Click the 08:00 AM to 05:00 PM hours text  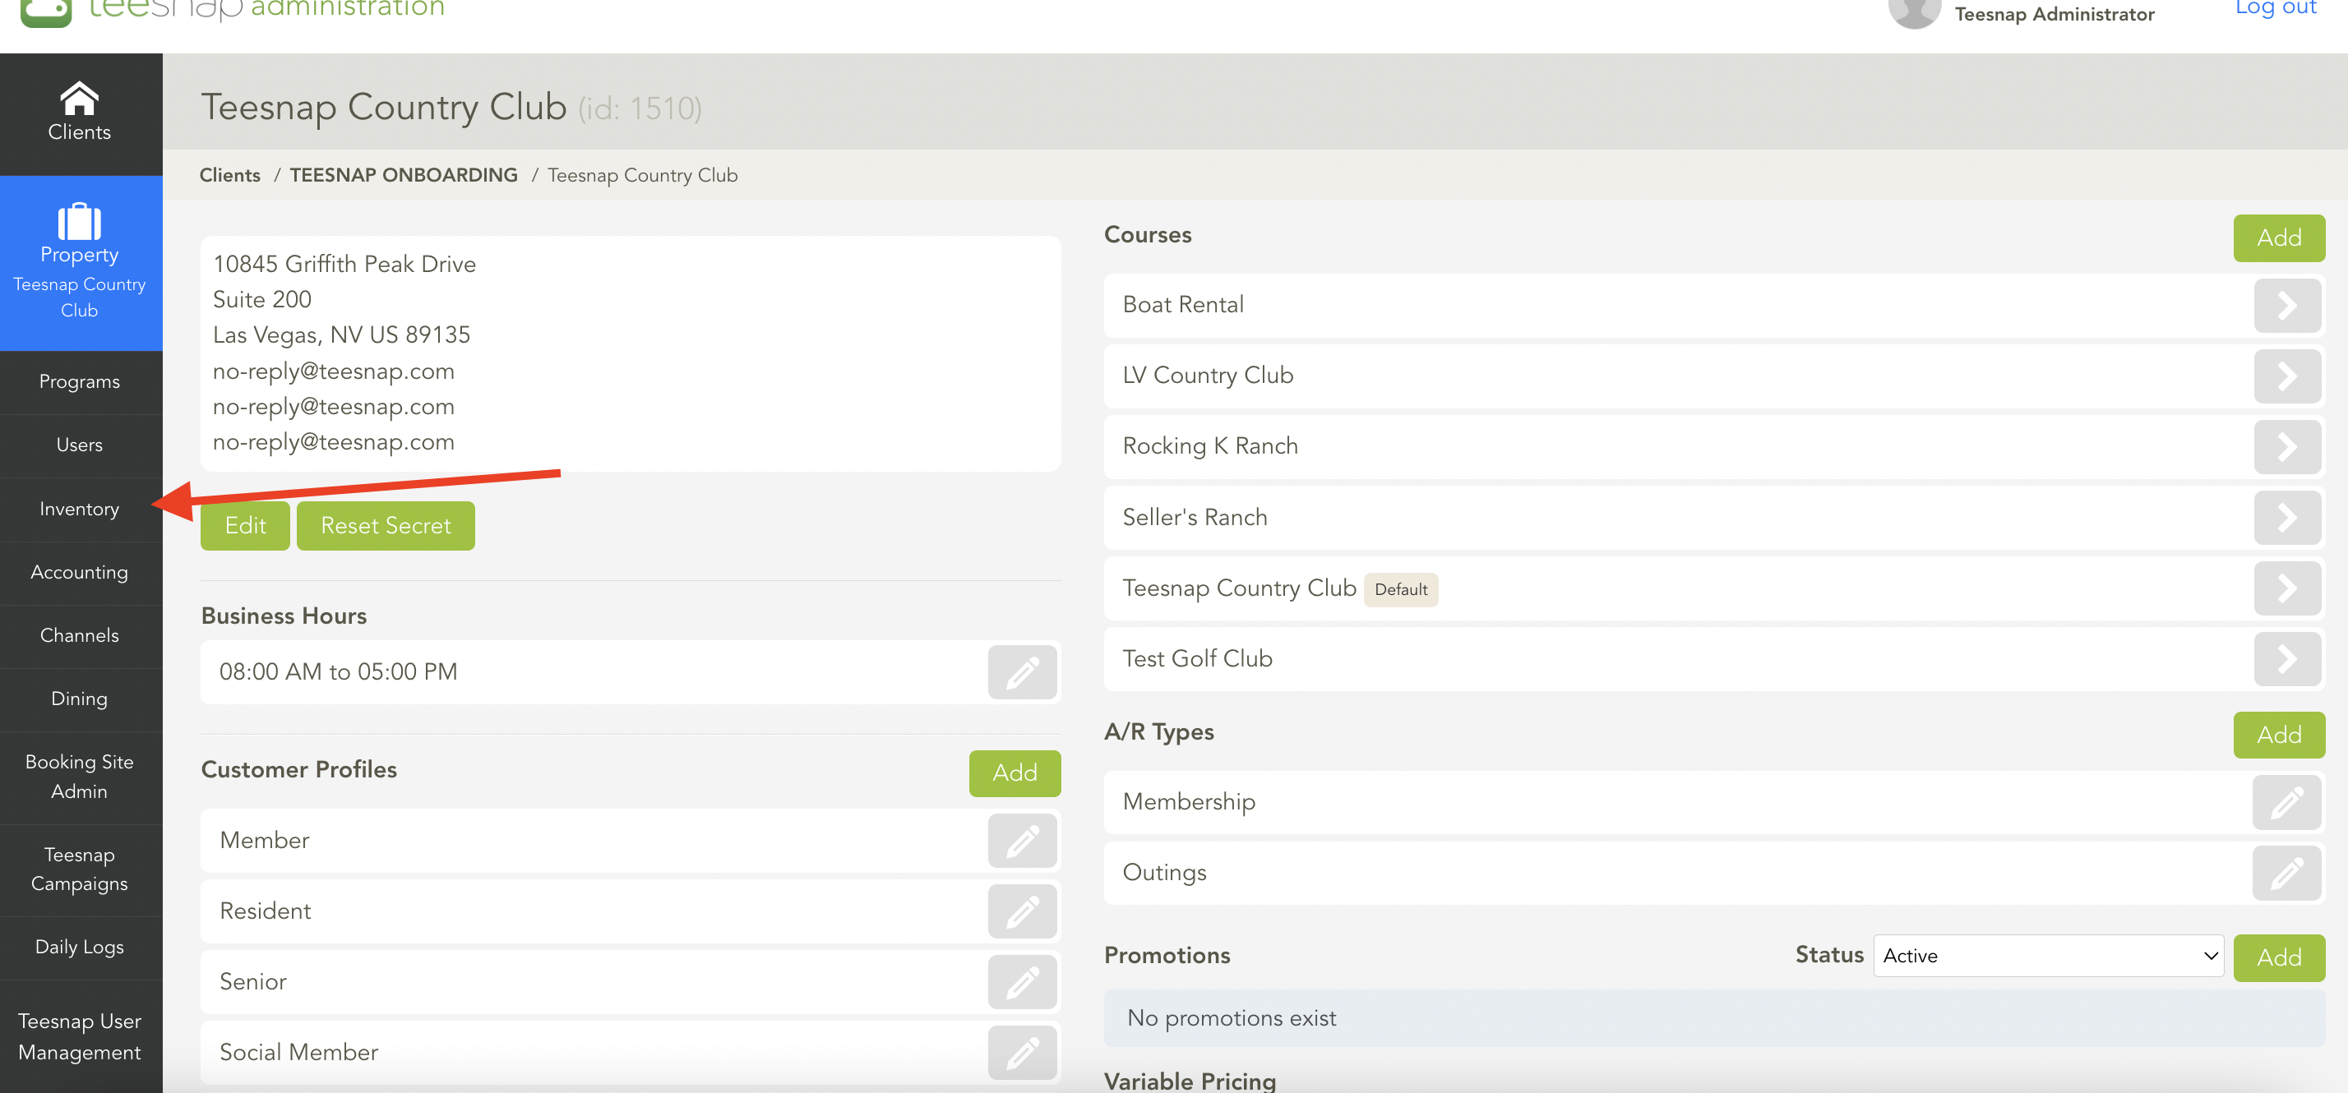pos(338,672)
